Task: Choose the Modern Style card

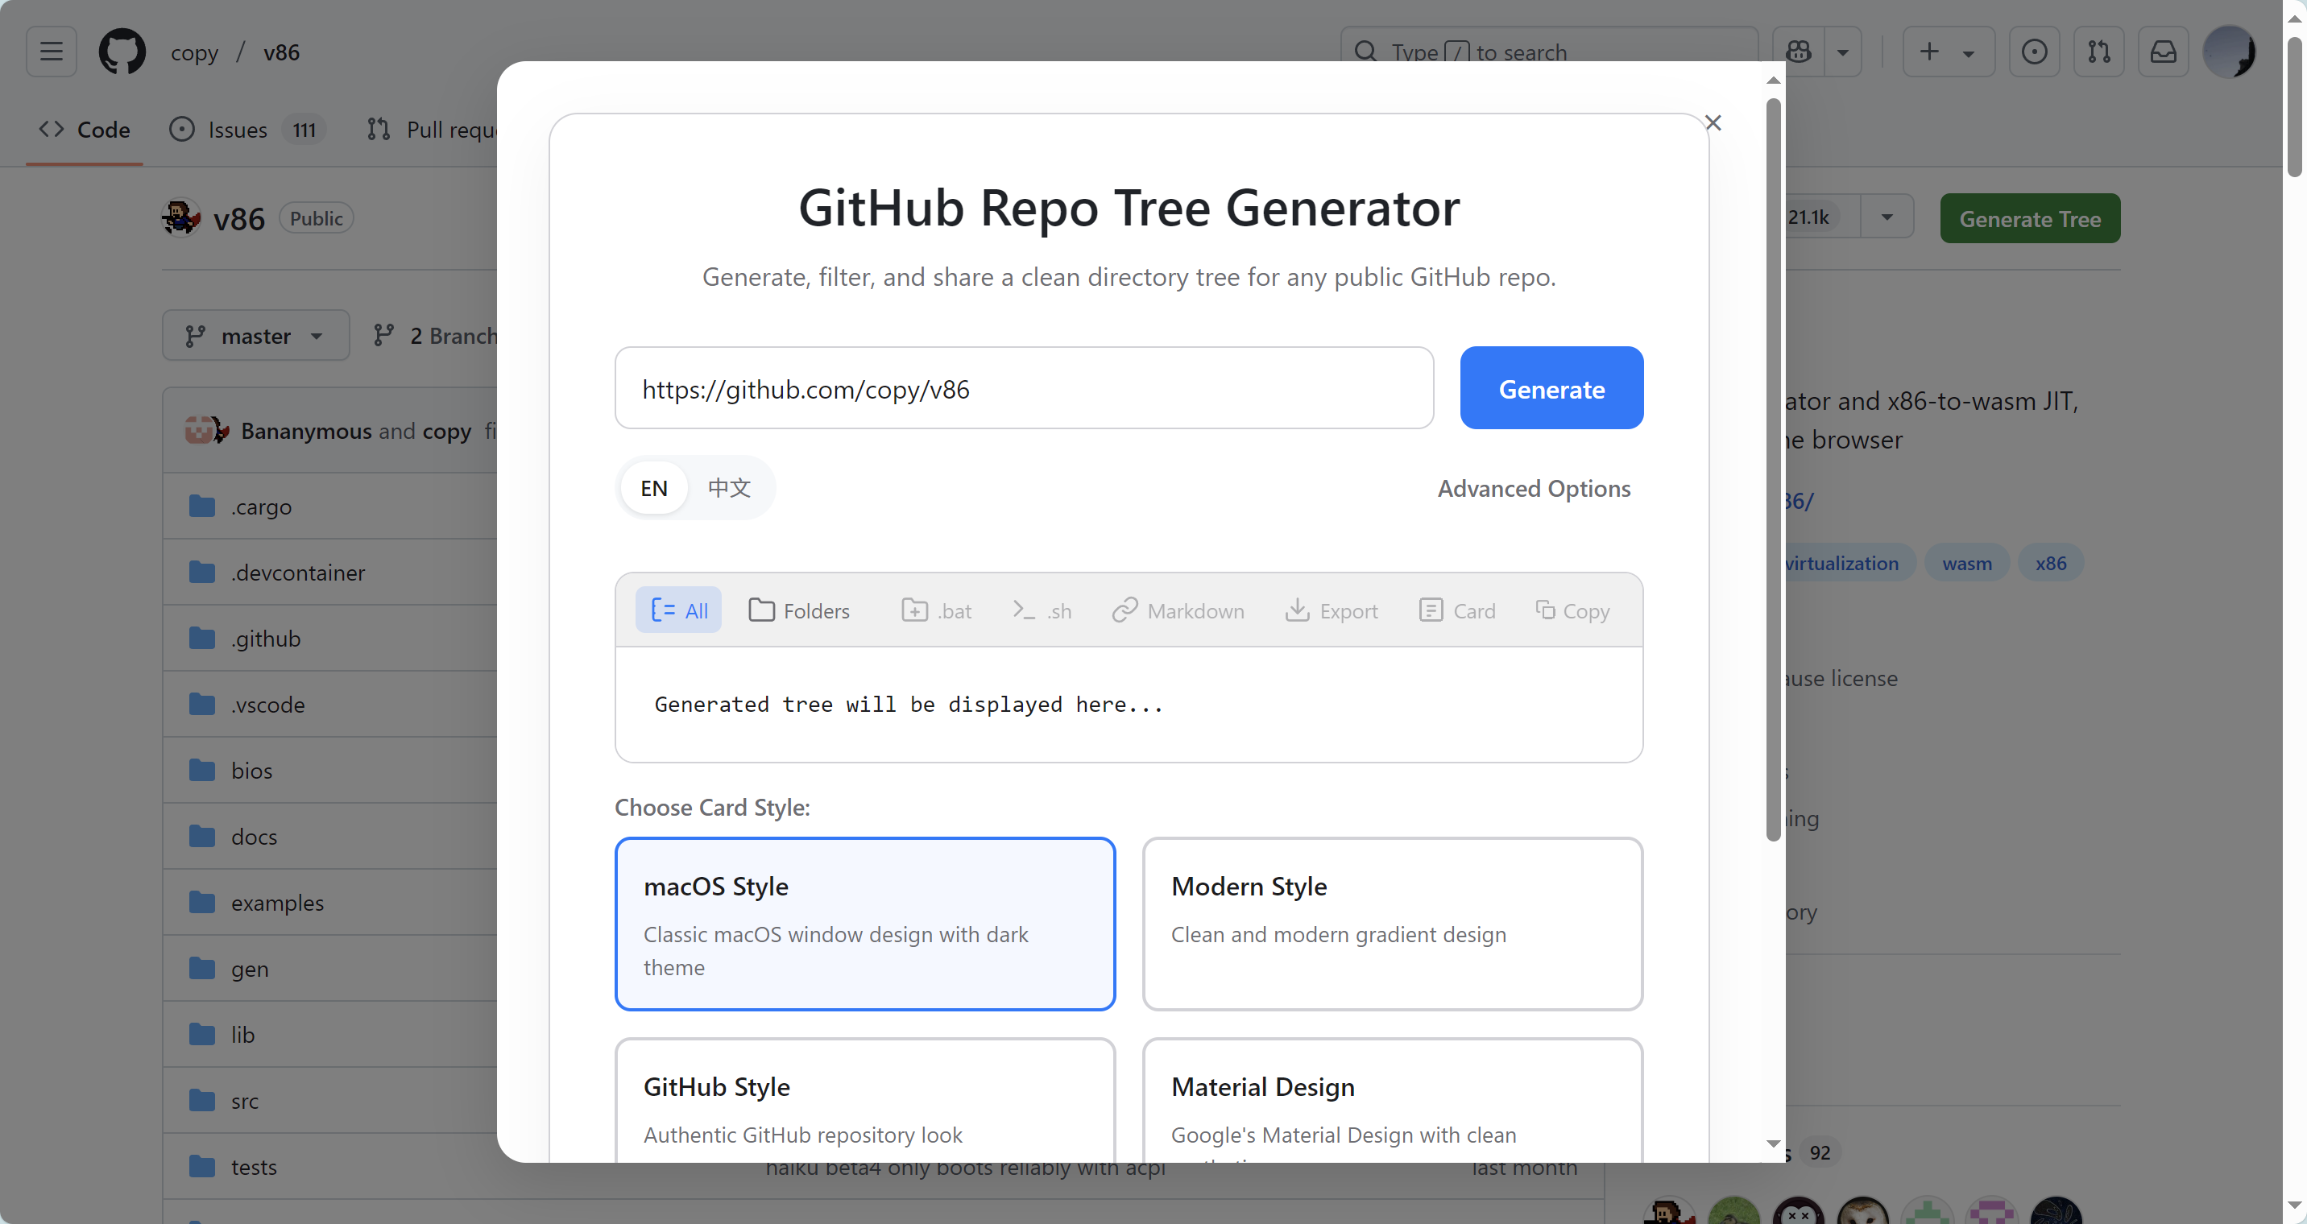Action: coord(1393,924)
